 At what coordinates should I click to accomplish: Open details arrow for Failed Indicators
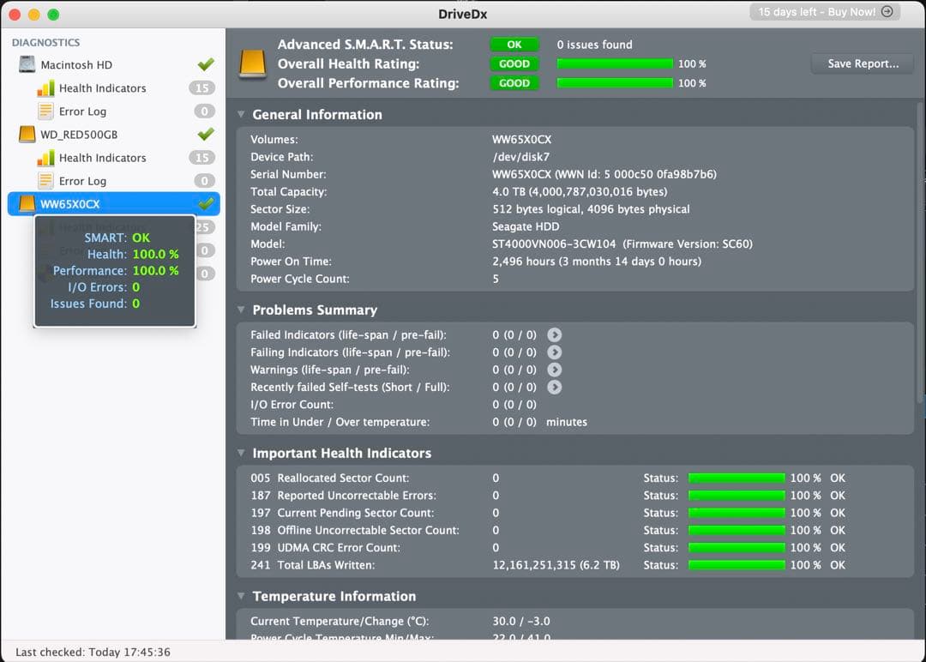[x=554, y=334]
